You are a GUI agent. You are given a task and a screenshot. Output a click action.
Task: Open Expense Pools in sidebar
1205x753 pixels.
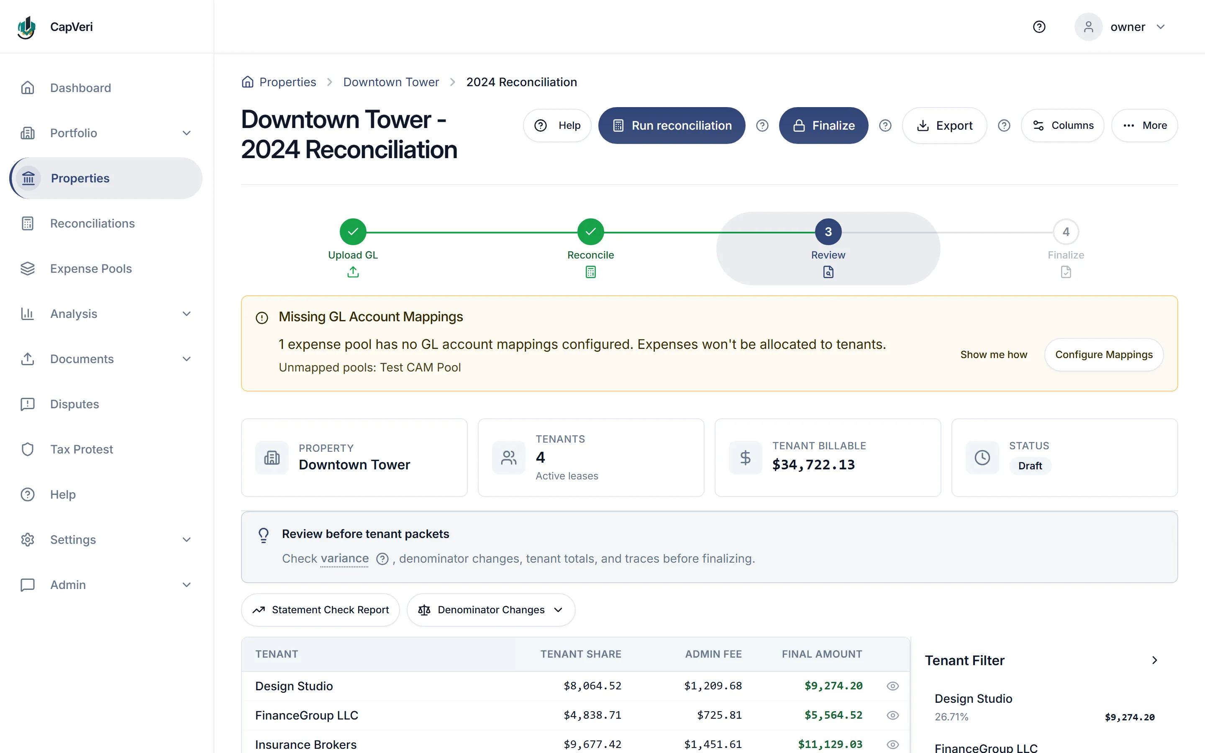tap(106, 269)
